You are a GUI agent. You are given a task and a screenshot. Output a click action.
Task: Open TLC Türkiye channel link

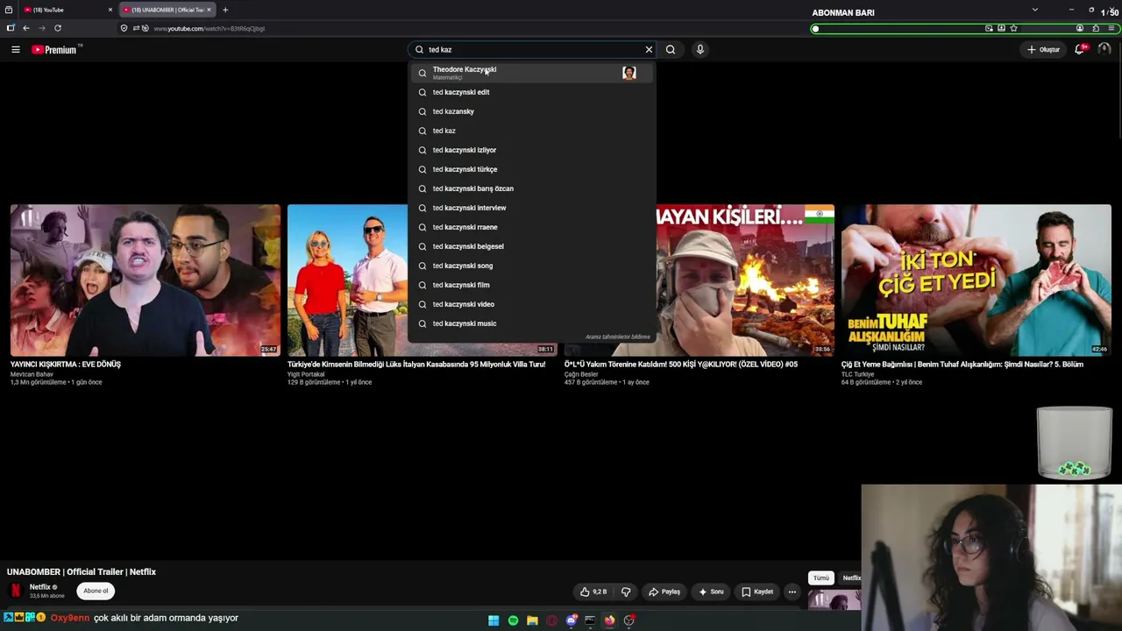[857, 374]
